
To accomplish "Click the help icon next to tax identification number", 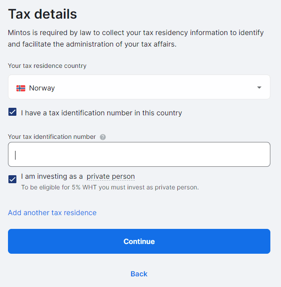I will pyautogui.click(x=103, y=137).
